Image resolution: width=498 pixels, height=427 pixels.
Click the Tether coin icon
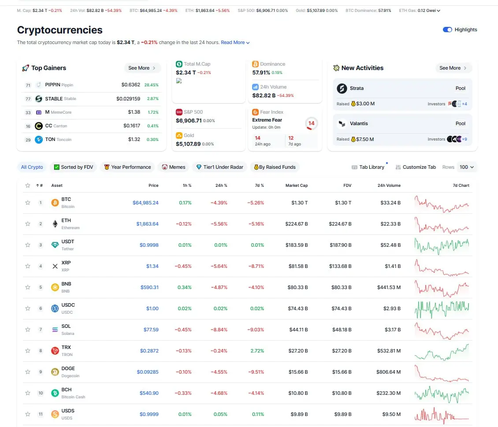pos(55,245)
